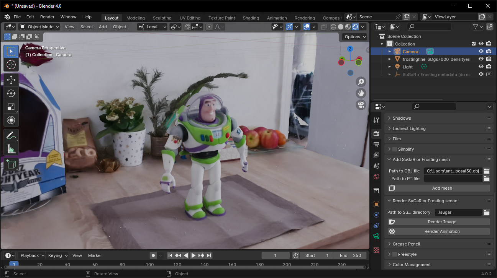Expand the Camera item in outliner

coord(390,51)
